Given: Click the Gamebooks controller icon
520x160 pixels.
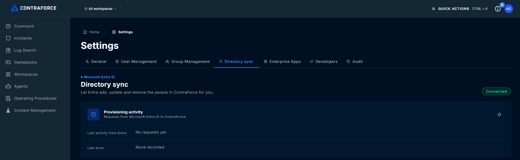Looking at the screenshot, I should (x=8, y=62).
